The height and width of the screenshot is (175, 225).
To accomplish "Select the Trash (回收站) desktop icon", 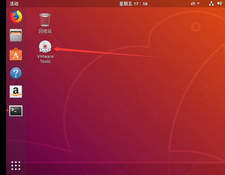I will coord(45,20).
